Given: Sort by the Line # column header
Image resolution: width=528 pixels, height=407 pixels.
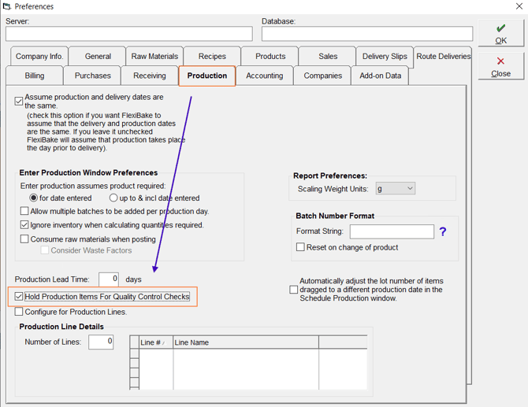Looking at the screenshot, I should point(155,342).
